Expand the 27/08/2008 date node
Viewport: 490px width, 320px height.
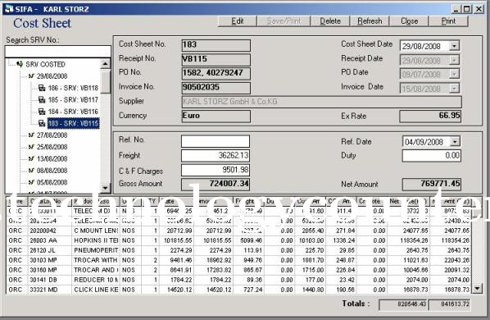(31, 135)
